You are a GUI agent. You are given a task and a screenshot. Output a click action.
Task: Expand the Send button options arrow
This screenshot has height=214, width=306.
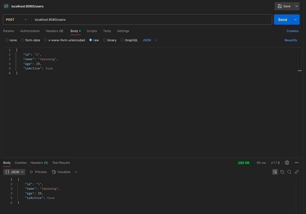click(296, 20)
